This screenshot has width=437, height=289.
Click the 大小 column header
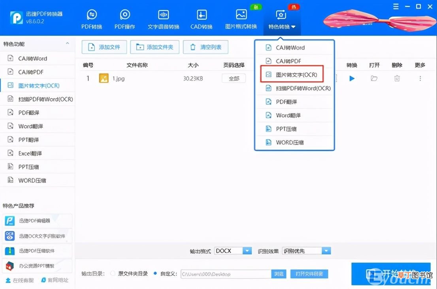pyautogui.click(x=193, y=65)
